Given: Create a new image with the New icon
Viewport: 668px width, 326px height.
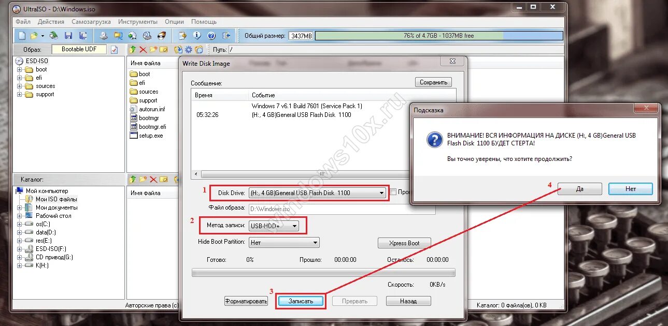Looking at the screenshot, I should pos(22,36).
